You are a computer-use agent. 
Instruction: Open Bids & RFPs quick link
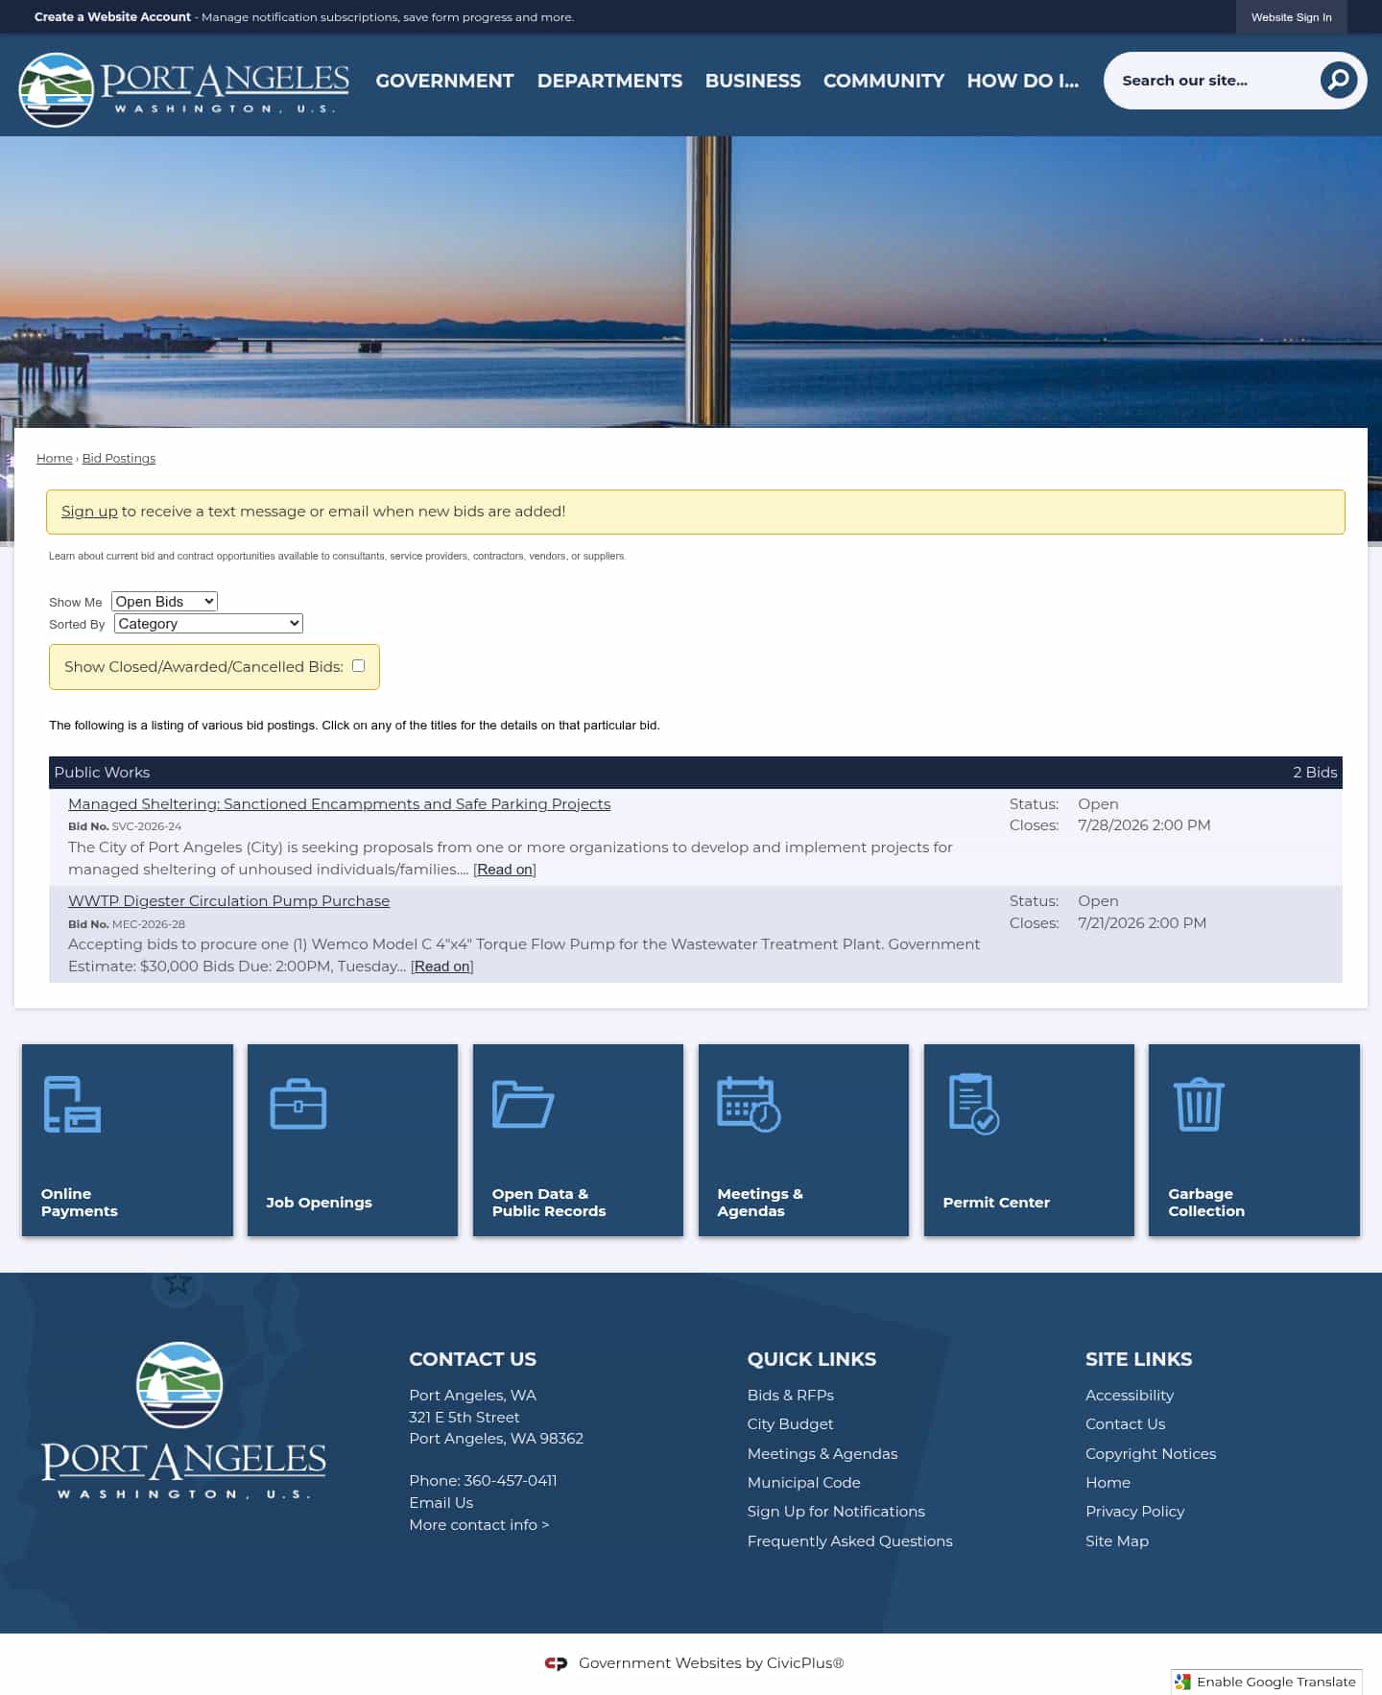[x=790, y=1396]
